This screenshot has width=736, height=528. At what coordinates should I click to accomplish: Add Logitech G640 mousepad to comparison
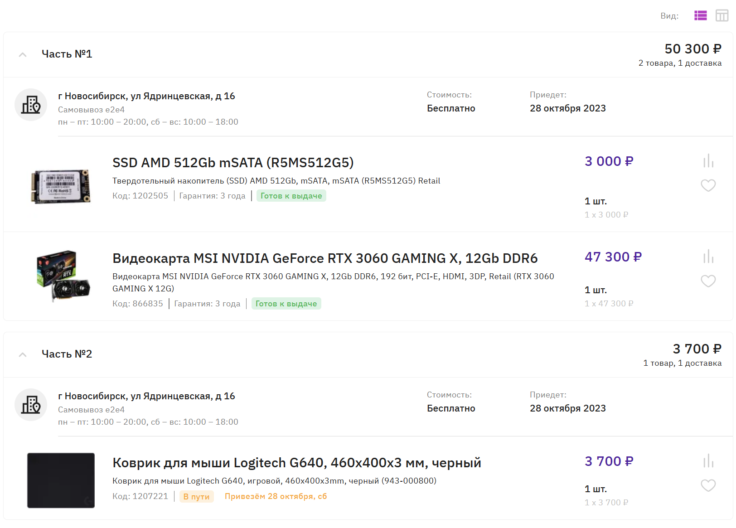708,461
